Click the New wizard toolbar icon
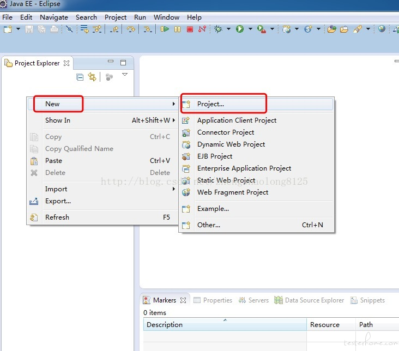The height and width of the screenshot is (351, 399). click(x=8, y=29)
